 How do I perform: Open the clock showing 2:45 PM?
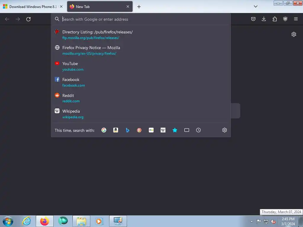click(x=288, y=221)
